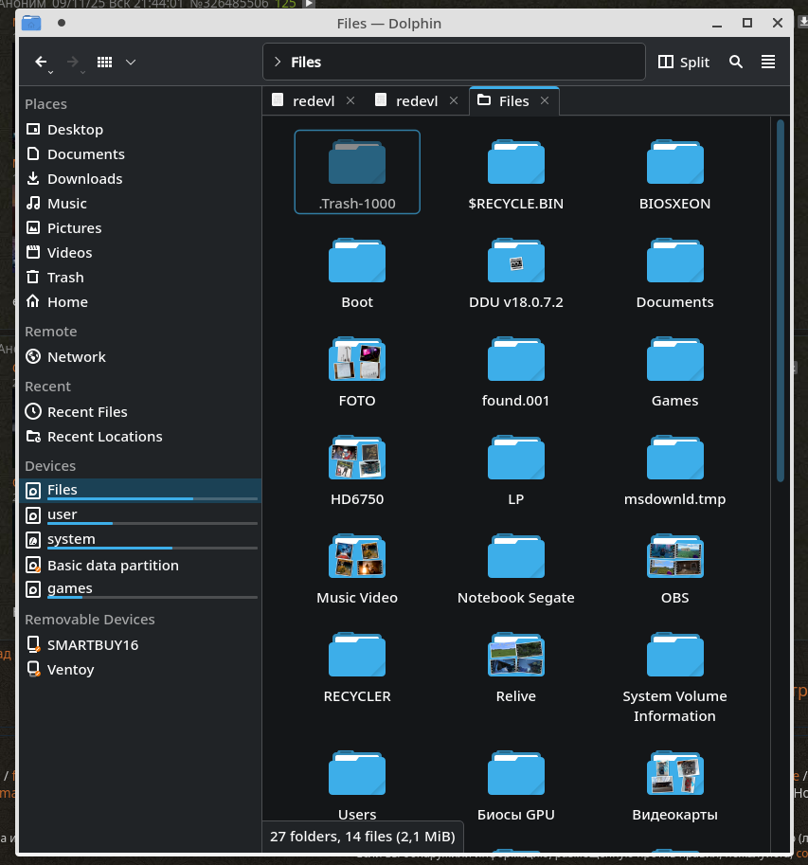Open Trash in Places sidebar

[x=65, y=278]
